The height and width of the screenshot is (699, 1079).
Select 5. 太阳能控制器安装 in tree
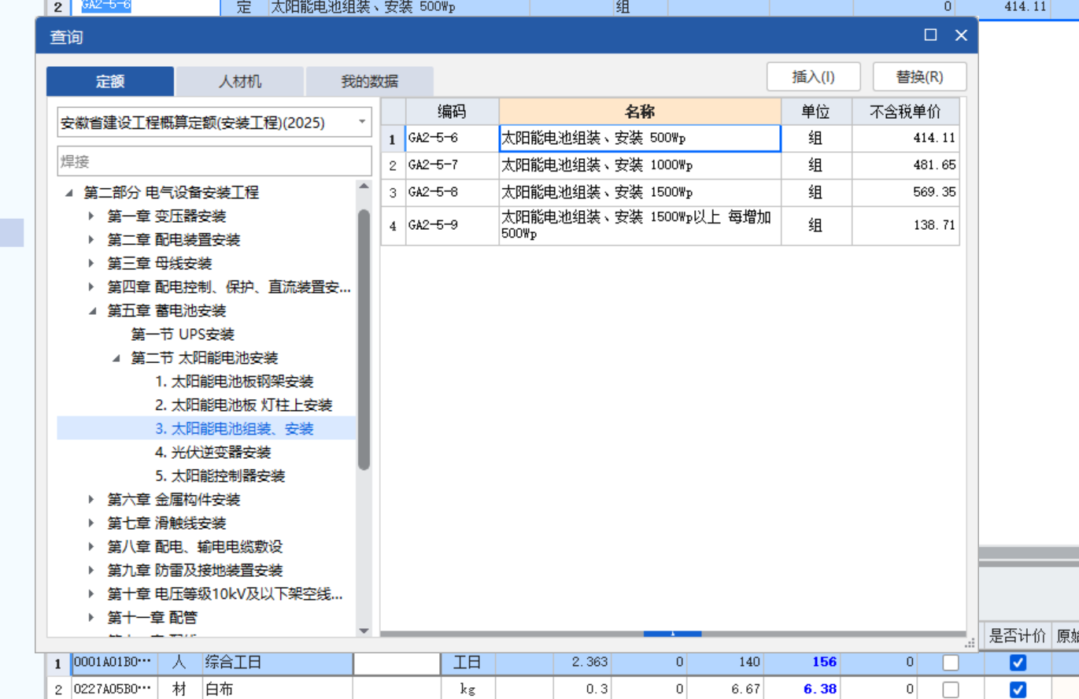(224, 475)
